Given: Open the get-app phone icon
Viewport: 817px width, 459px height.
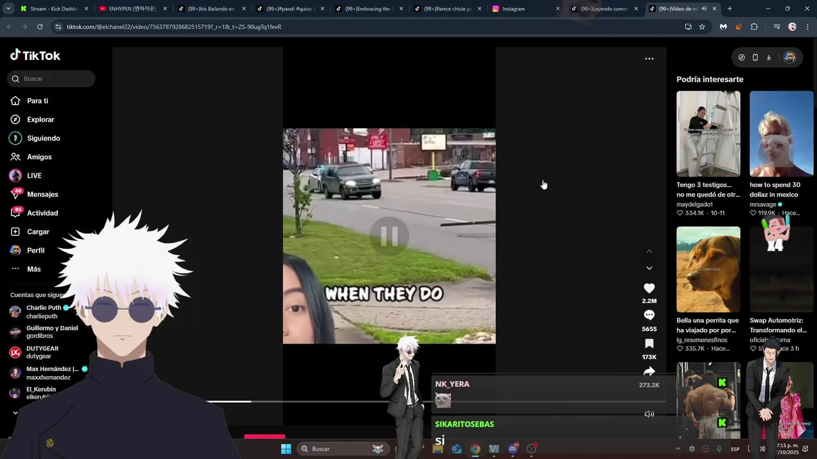Looking at the screenshot, I should click(755, 57).
